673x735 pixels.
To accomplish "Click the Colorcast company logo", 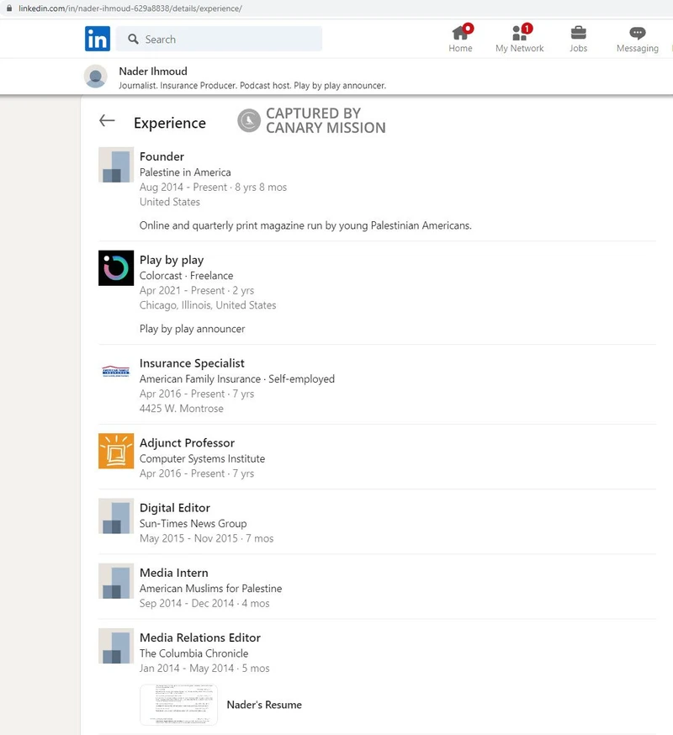I will pyautogui.click(x=116, y=268).
